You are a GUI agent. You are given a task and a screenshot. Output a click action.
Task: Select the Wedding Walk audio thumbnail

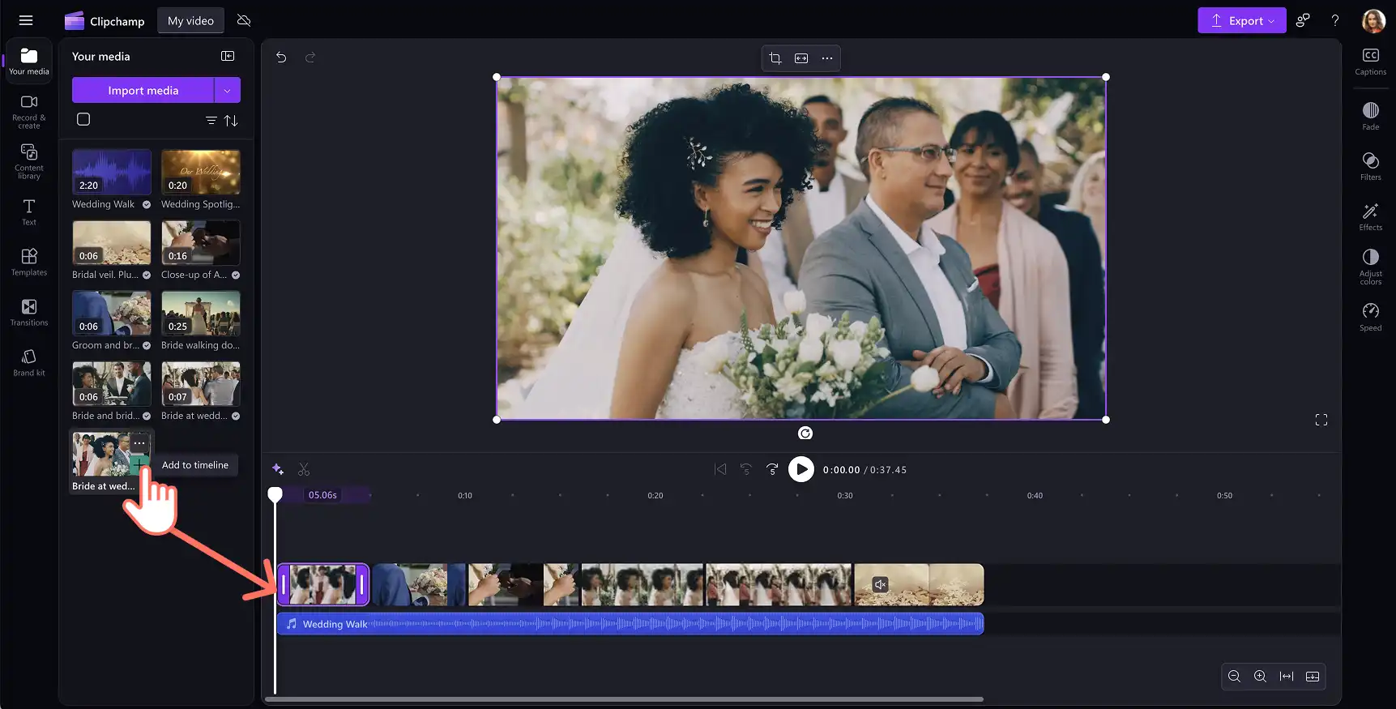(112, 172)
